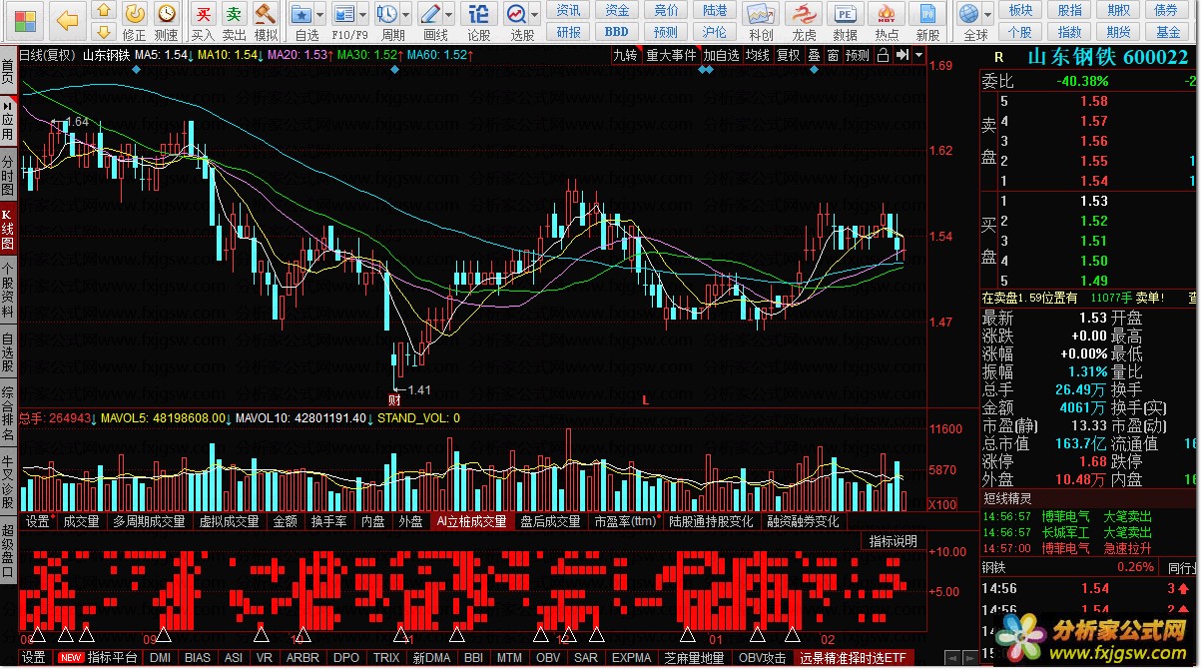Click the BBD button
The image size is (1203, 670).
[x=618, y=31]
